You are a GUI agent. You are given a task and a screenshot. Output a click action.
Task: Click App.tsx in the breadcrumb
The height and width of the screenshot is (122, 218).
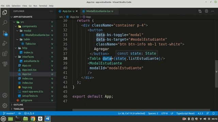pos(75,17)
